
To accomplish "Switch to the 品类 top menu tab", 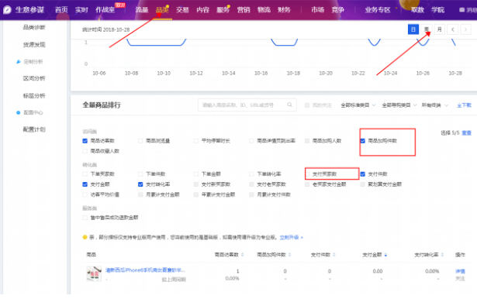I will tap(162, 10).
